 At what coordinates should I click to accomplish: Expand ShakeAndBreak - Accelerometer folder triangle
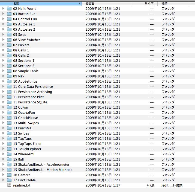[x=3, y=164]
